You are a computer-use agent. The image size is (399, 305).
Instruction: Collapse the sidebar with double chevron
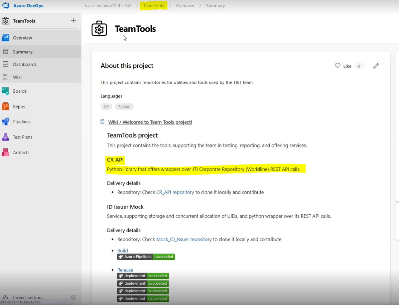tap(74, 297)
